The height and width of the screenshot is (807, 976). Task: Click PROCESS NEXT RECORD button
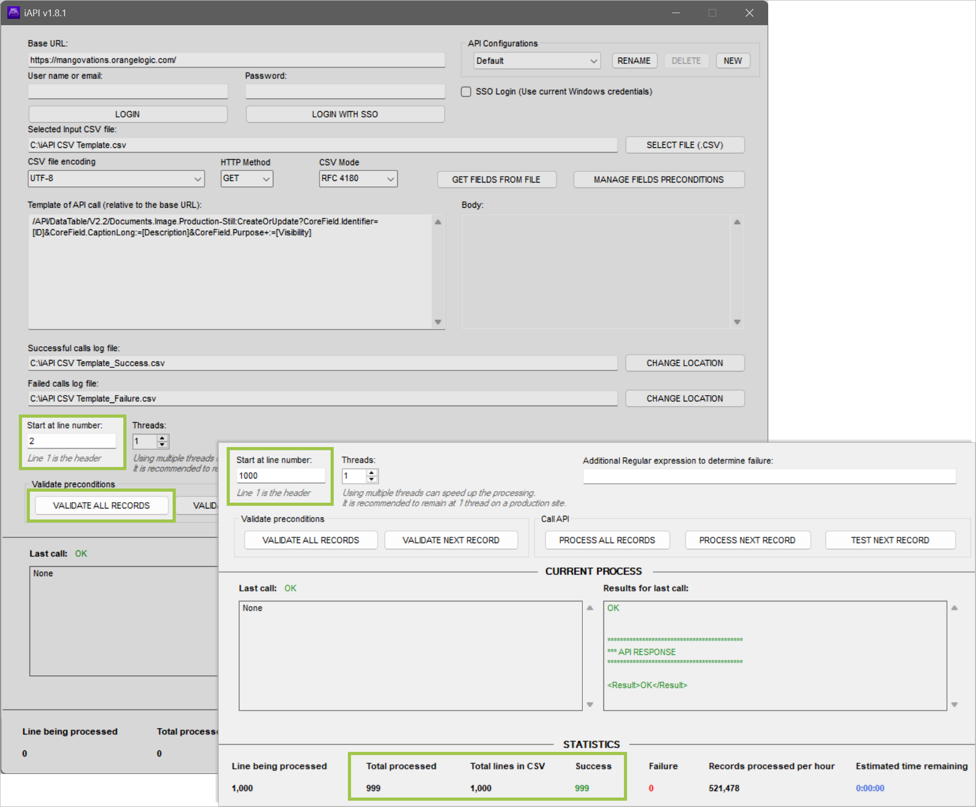tap(747, 540)
